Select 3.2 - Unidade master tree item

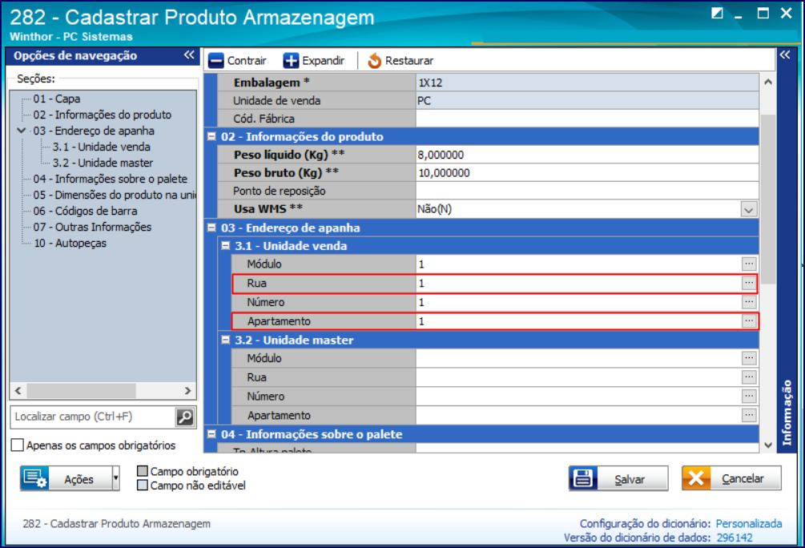(x=103, y=163)
